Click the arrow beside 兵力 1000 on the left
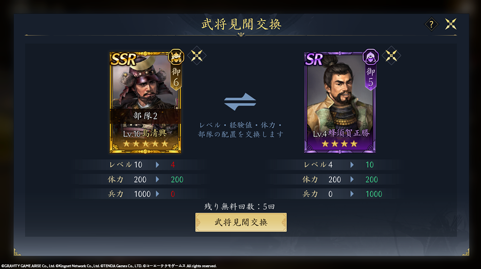This screenshot has height=269, width=481. 157,194
